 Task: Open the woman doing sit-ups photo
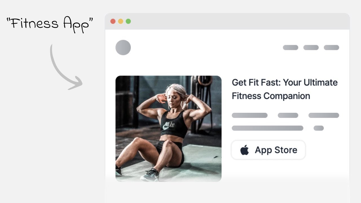pyautogui.click(x=168, y=129)
